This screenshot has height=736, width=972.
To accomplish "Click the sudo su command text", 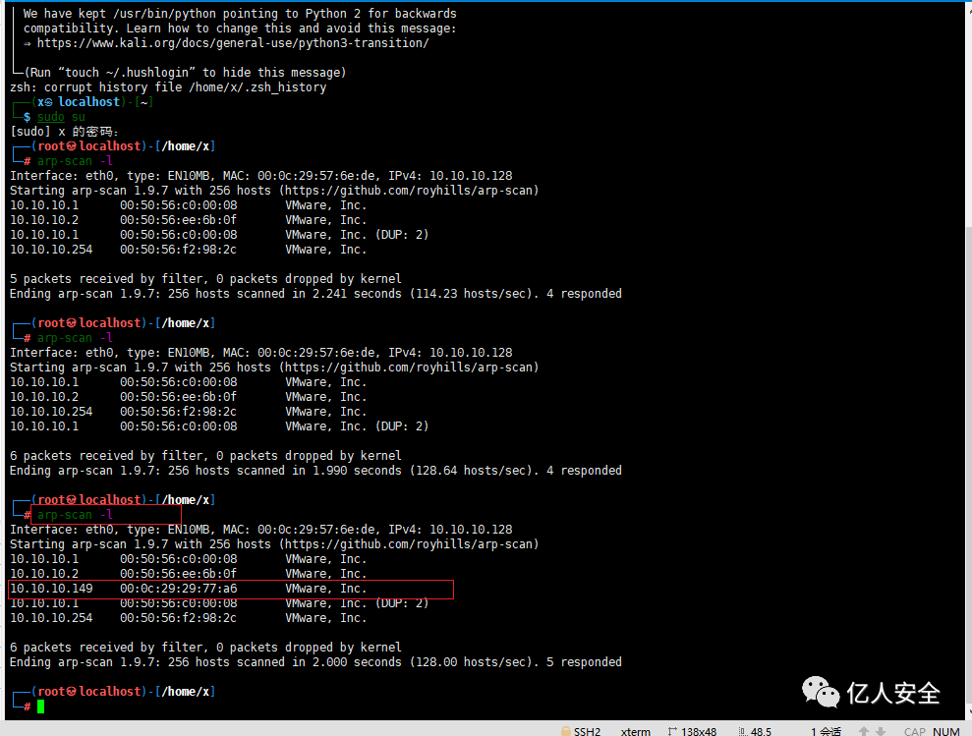I will (61, 117).
